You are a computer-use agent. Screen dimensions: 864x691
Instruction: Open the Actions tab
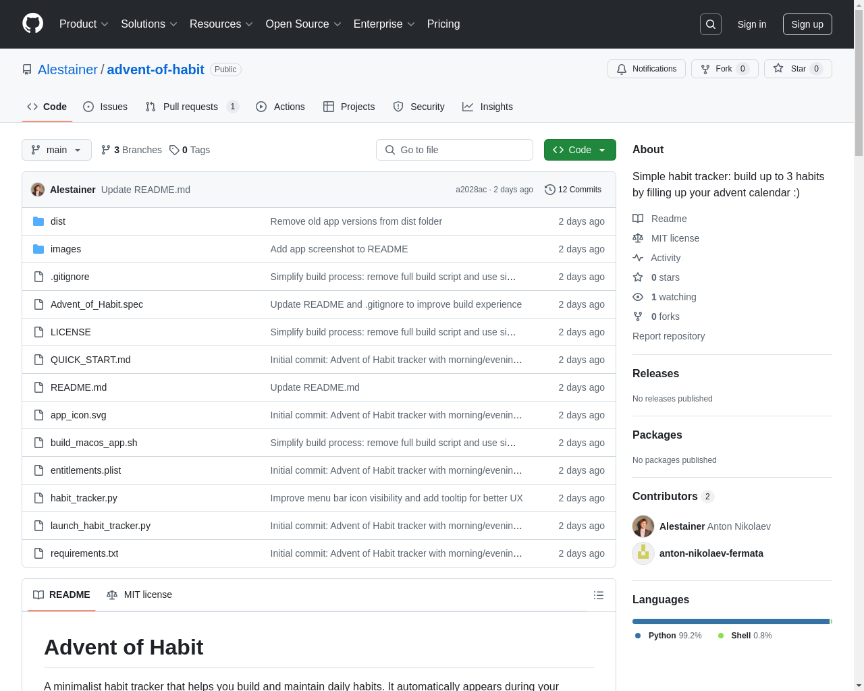click(280, 107)
